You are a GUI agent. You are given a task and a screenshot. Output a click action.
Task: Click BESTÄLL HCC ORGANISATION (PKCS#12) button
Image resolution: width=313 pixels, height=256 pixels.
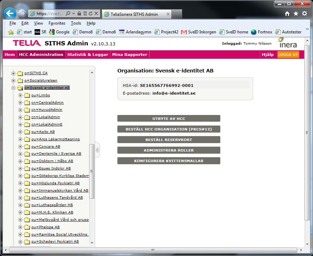[169, 129]
